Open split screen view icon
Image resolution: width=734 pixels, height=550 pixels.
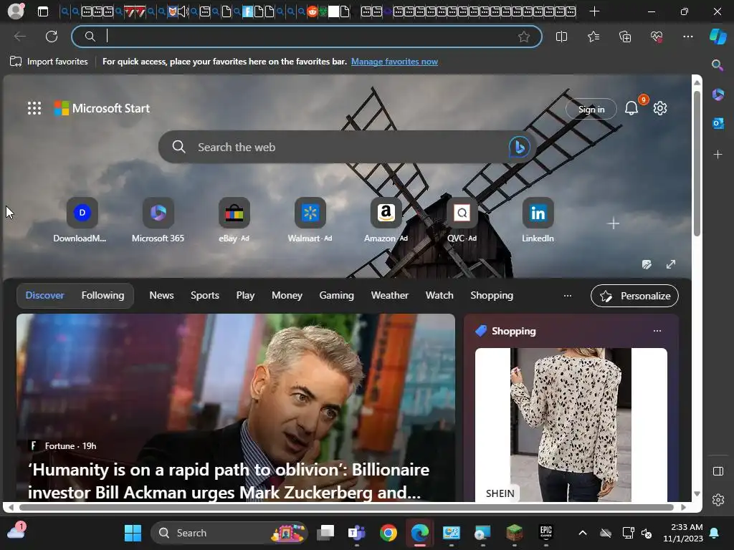click(x=561, y=37)
